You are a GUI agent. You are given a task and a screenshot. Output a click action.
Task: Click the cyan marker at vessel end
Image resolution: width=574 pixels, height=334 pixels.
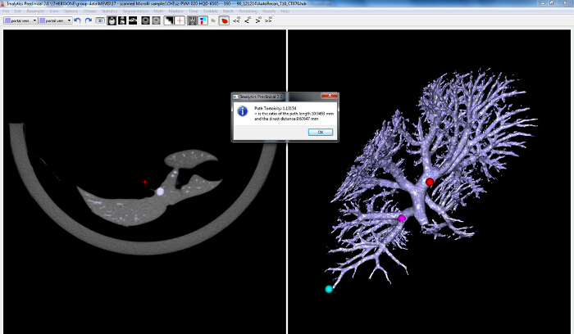click(329, 289)
